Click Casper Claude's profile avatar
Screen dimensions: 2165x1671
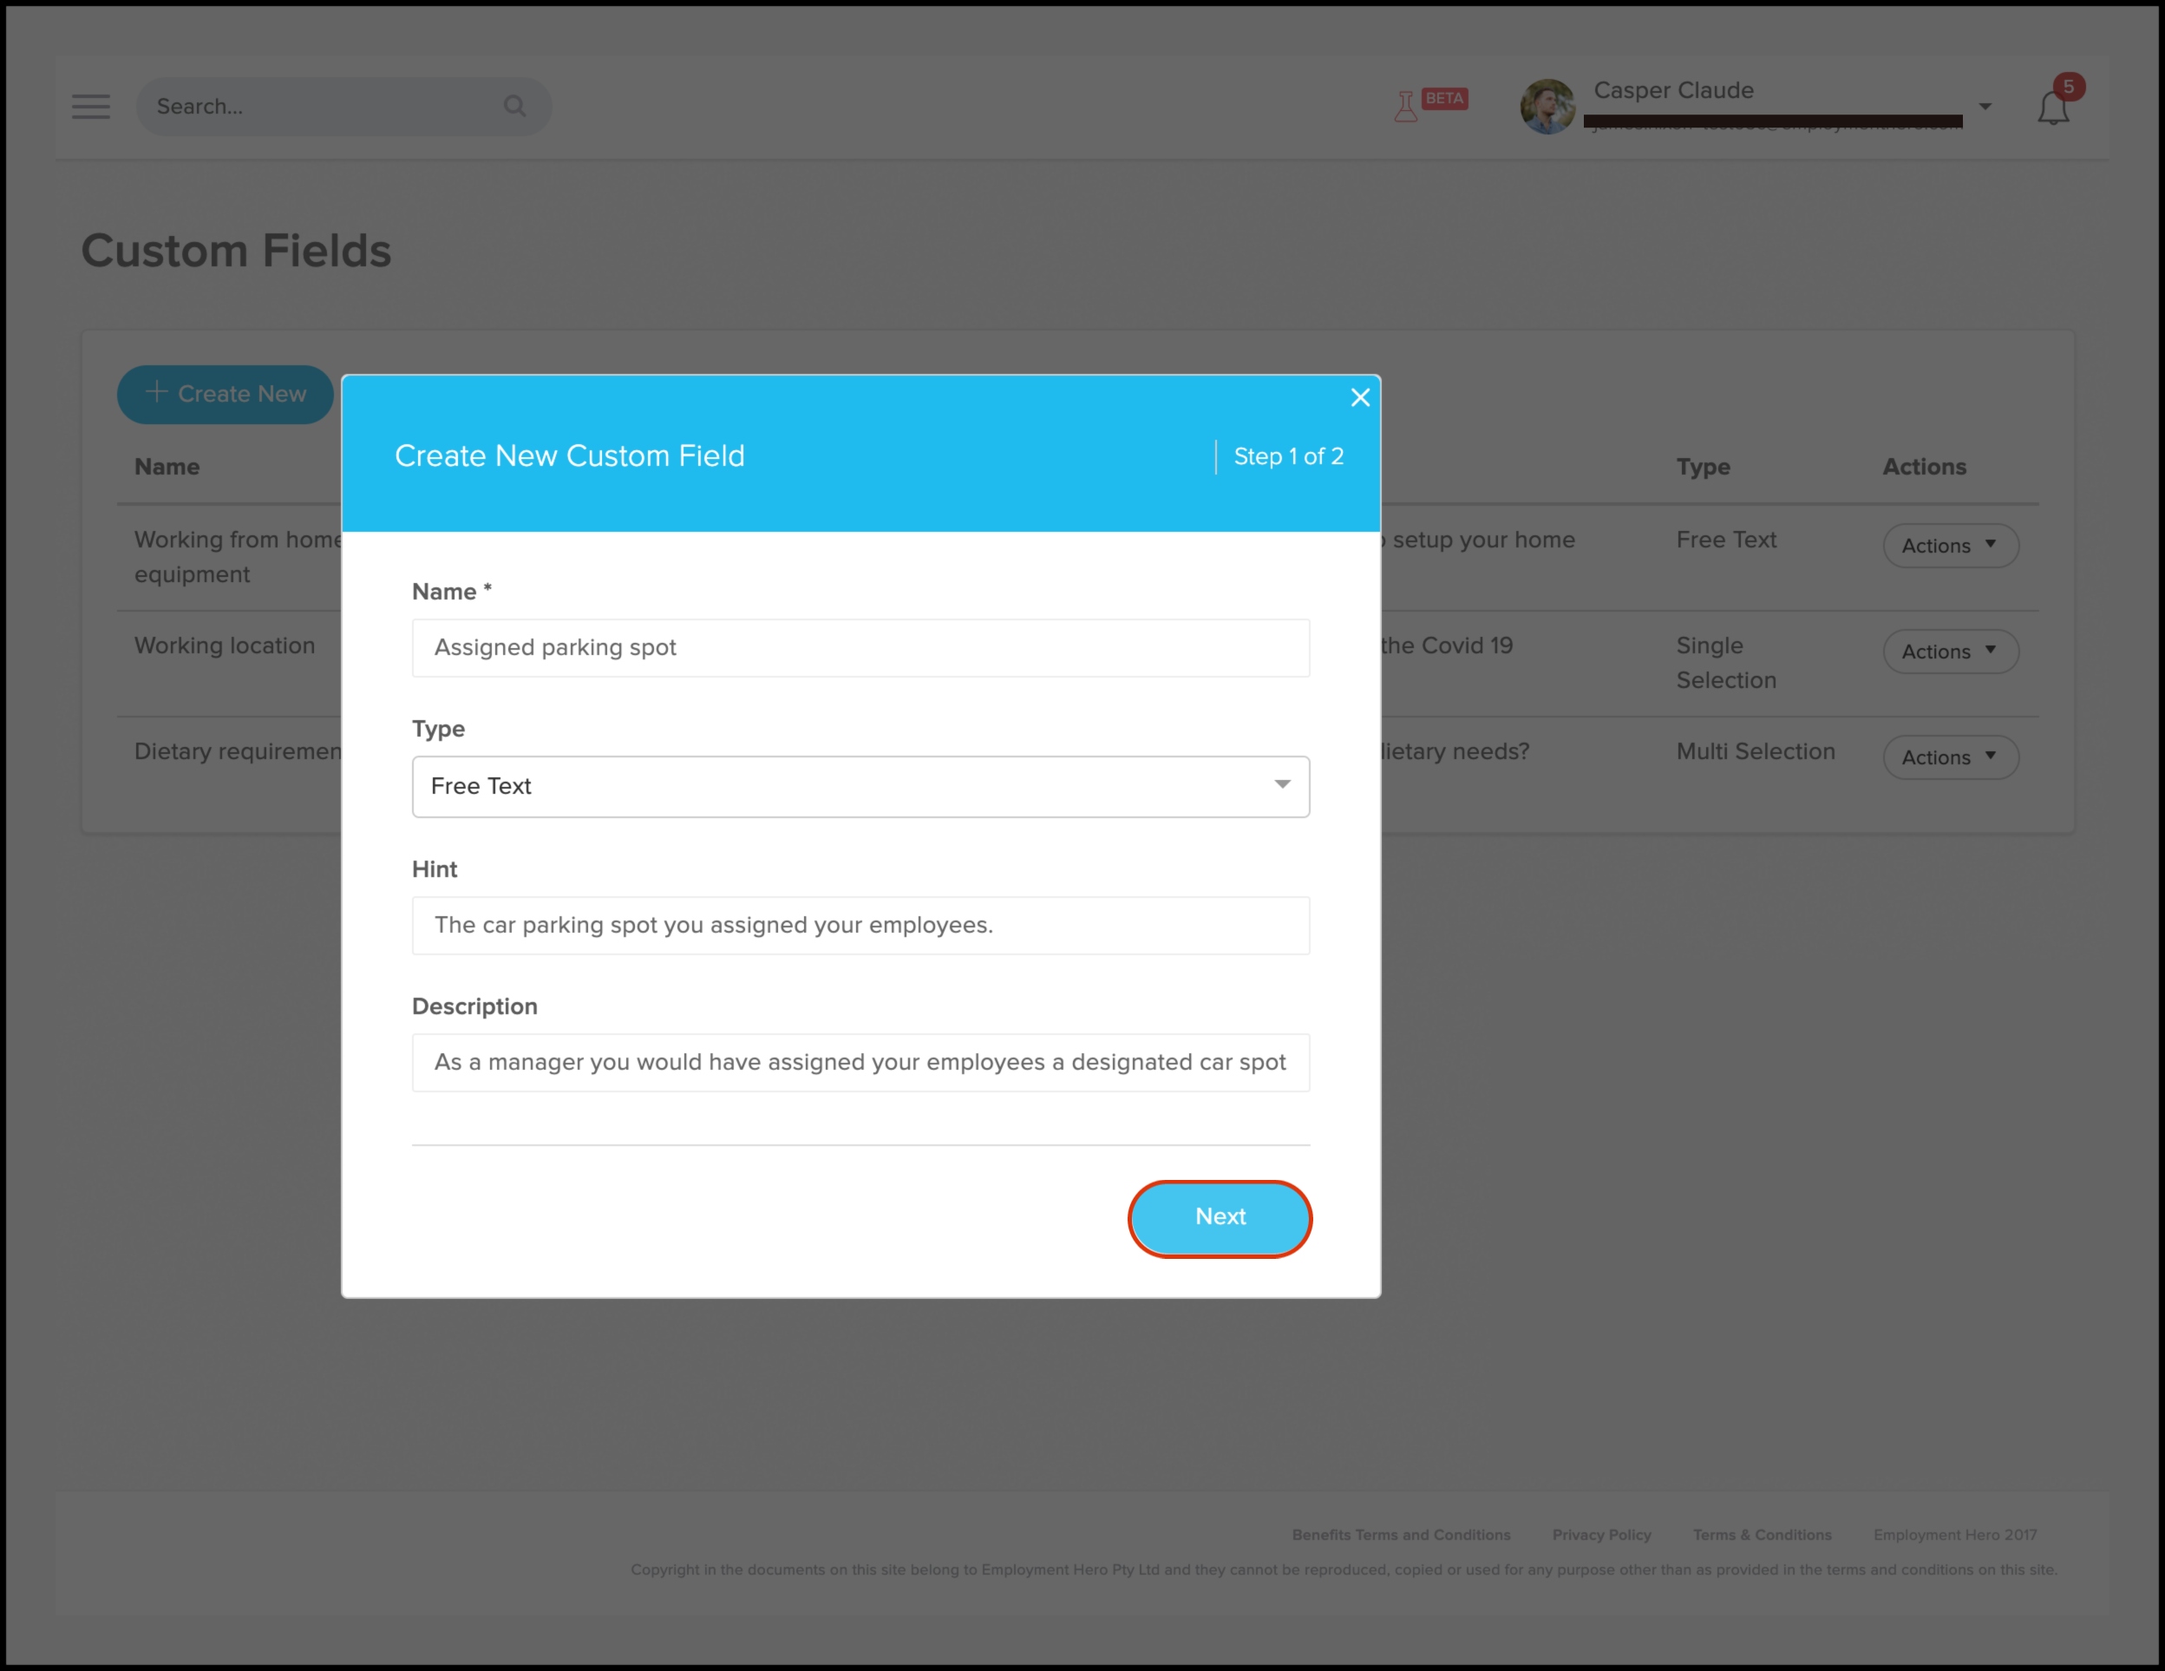(x=1547, y=106)
